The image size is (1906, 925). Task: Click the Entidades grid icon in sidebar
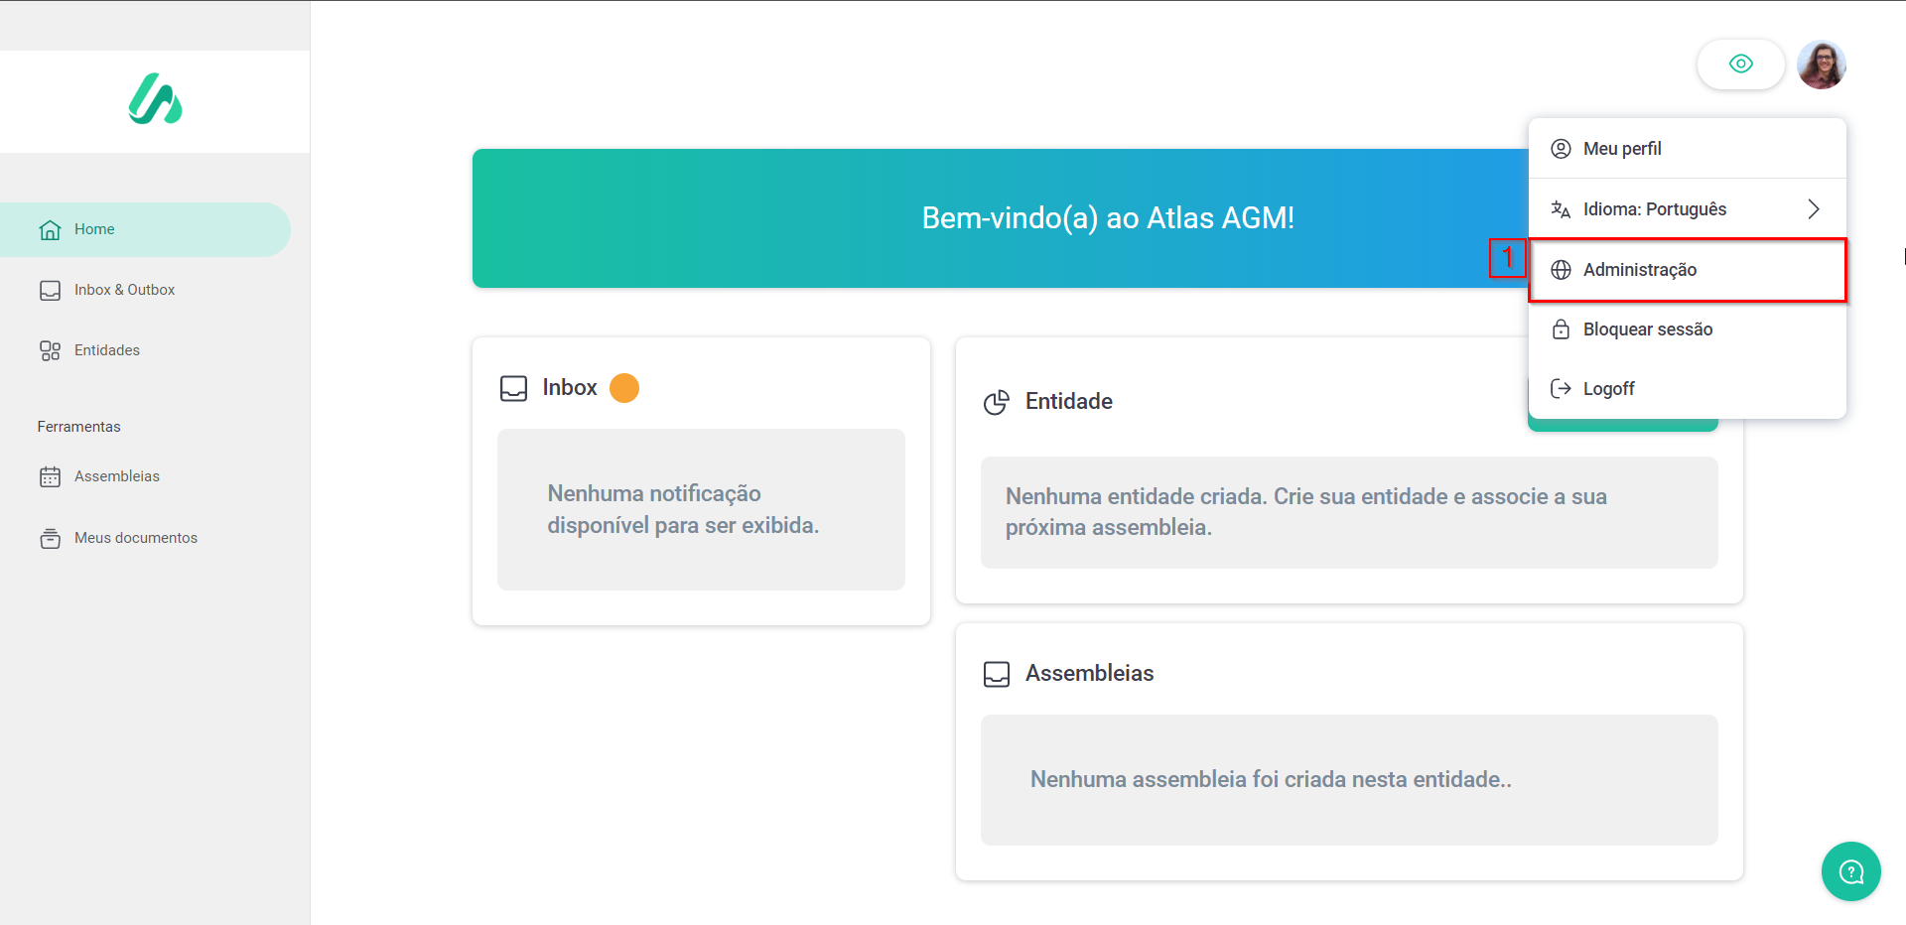tap(50, 350)
